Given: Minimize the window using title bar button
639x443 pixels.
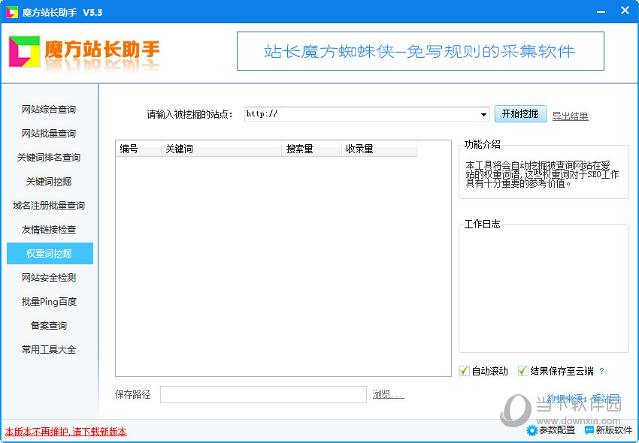Looking at the screenshot, I should pyautogui.click(x=599, y=11).
